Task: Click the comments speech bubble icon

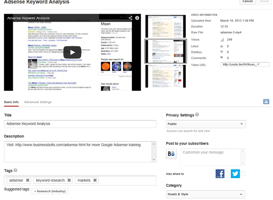Action: [222, 57]
